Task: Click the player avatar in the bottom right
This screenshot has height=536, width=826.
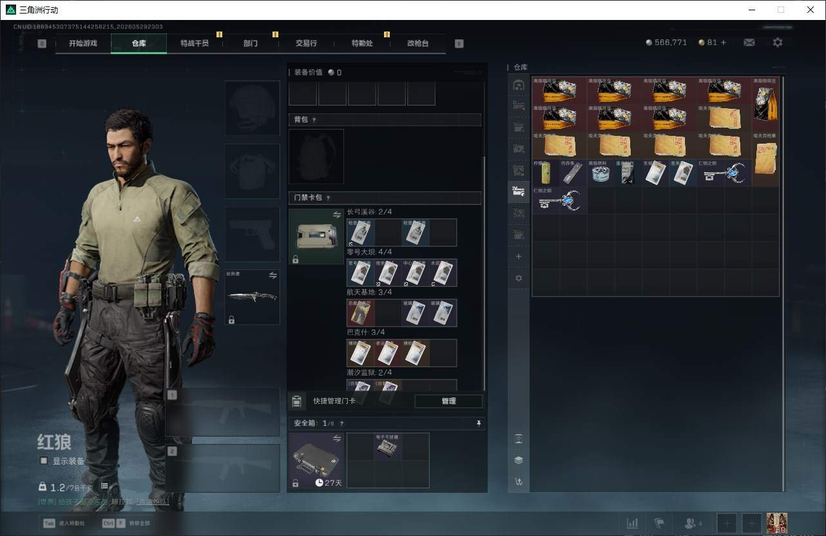Action: coord(776,523)
